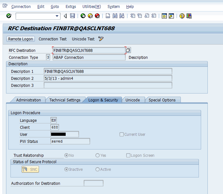Click the green checkmark Enter icon
The image size is (223, 194).
click(x=9, y=16)
